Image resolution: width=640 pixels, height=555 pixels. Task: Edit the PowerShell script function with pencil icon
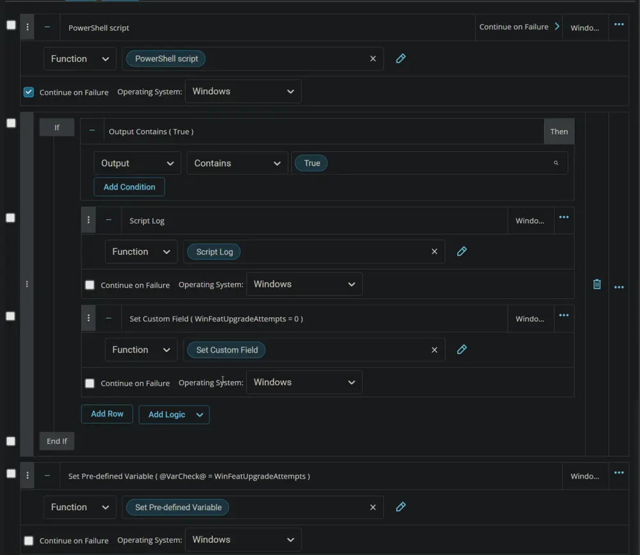(x=401, y=58)
